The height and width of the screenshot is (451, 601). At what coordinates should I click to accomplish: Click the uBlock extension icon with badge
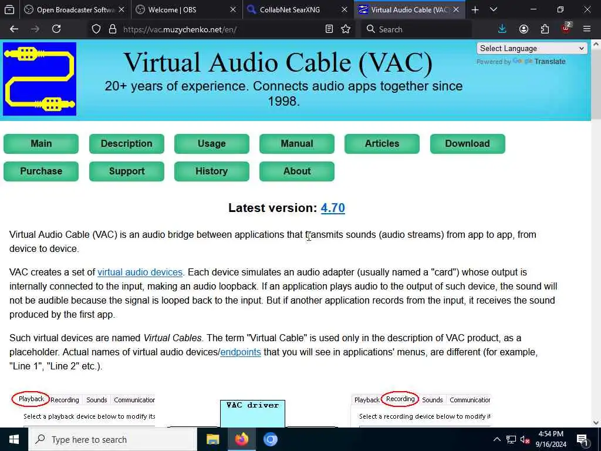tap(566, 28)
